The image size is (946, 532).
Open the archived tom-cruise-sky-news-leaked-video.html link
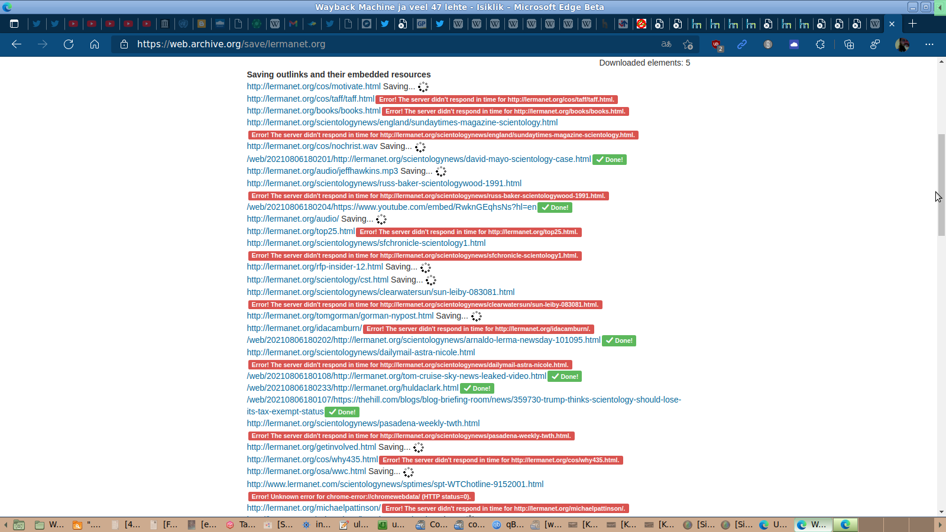[x=397, y=376]
